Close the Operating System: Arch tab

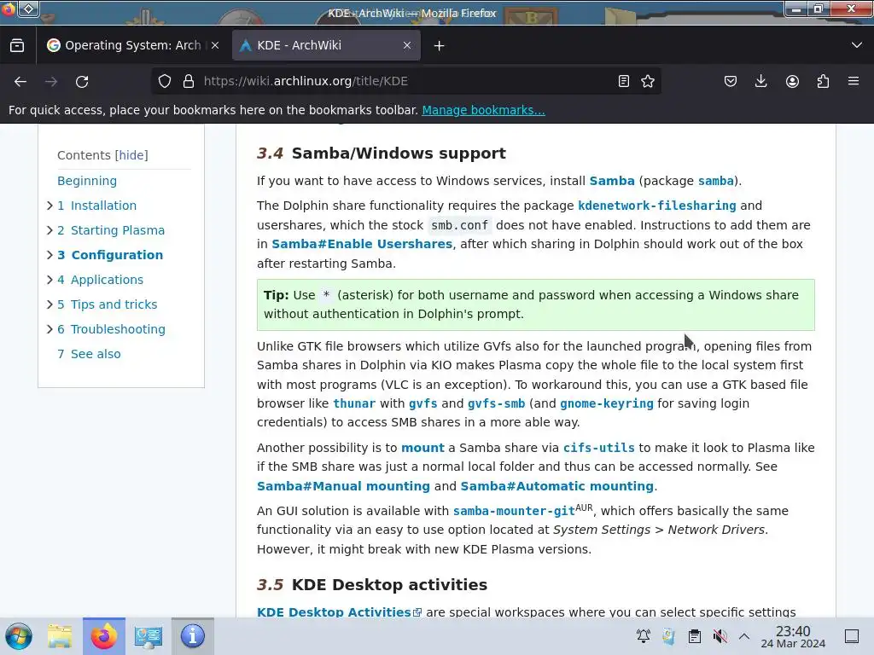[215, 46]
